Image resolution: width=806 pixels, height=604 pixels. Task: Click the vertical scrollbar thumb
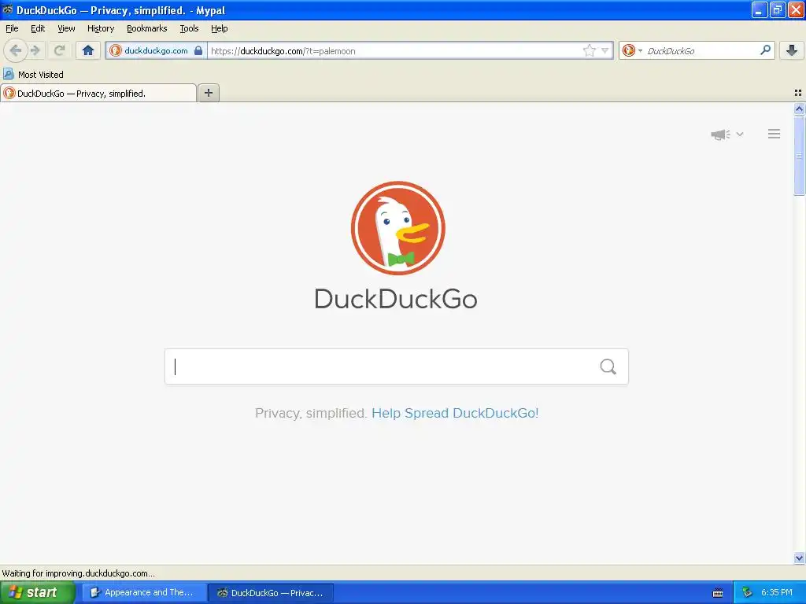799,155
